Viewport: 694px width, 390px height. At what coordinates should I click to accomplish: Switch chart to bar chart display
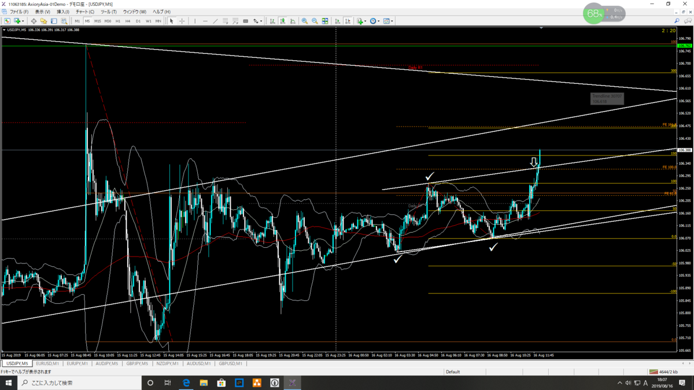click(272, 21)
